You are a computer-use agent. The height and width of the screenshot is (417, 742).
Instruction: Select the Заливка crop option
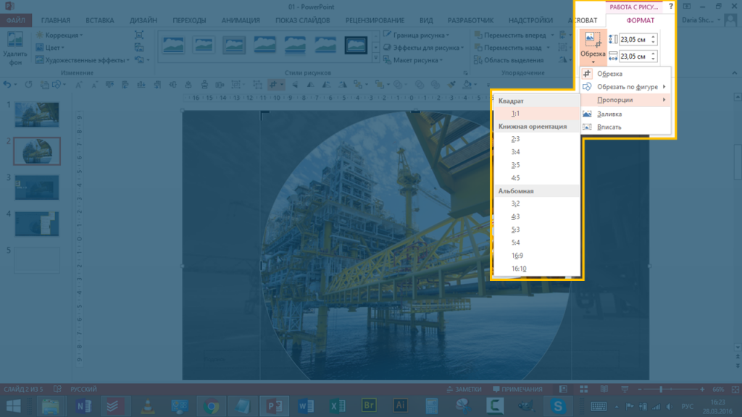609,114
